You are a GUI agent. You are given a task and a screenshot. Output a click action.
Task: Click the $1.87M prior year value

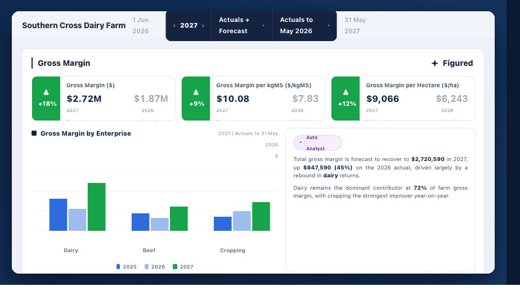tap(151, 99)
